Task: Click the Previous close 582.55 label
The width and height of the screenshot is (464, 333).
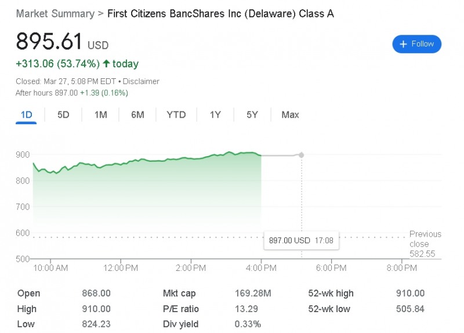Action: click(425, 244)
